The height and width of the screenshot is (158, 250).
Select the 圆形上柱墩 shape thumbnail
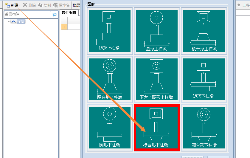pos(156,31)
